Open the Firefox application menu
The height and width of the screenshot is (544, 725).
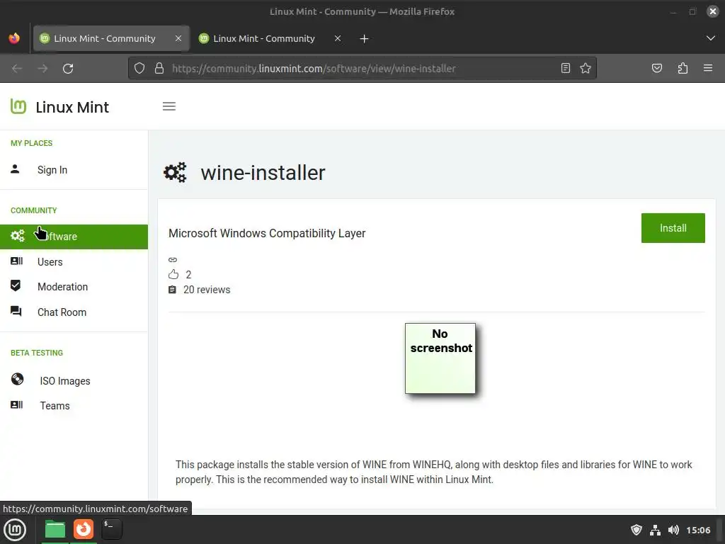708,69
